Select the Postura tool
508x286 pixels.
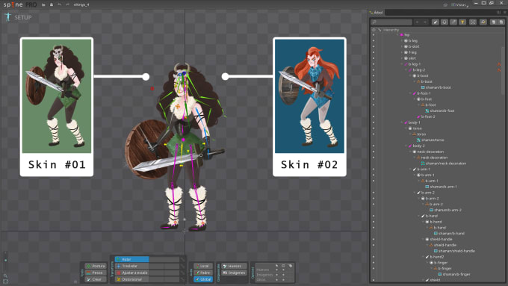(96, 266)
